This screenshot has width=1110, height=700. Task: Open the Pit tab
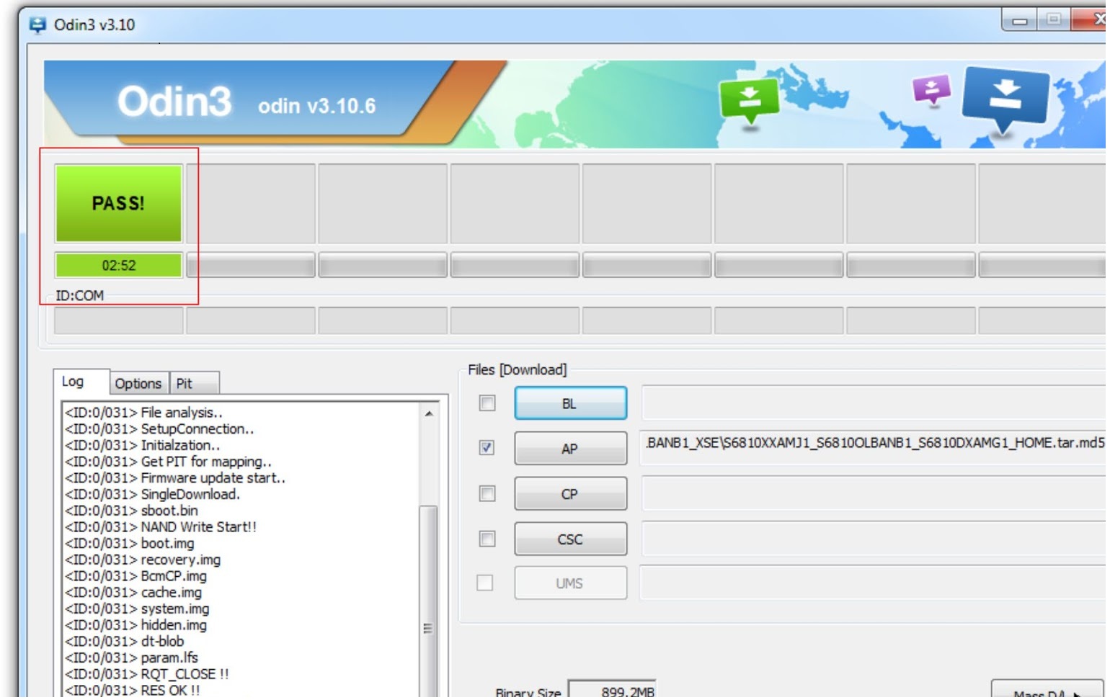point(194,384)
